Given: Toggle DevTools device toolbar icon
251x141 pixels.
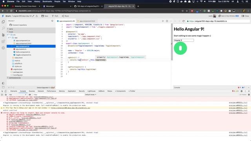Looking at the screenshot, I should click(5, 91).
